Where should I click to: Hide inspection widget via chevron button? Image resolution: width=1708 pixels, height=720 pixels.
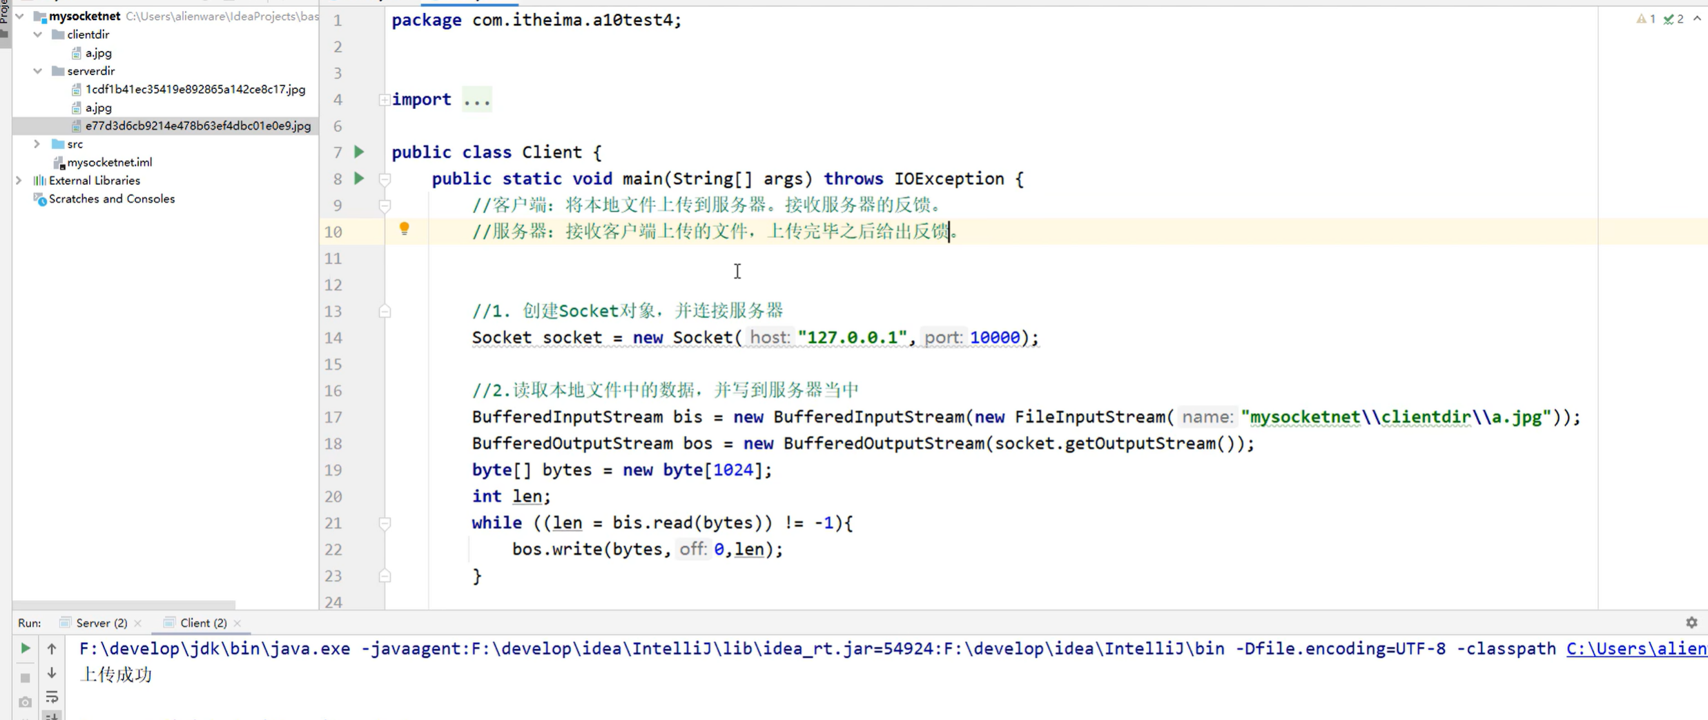1698,19
